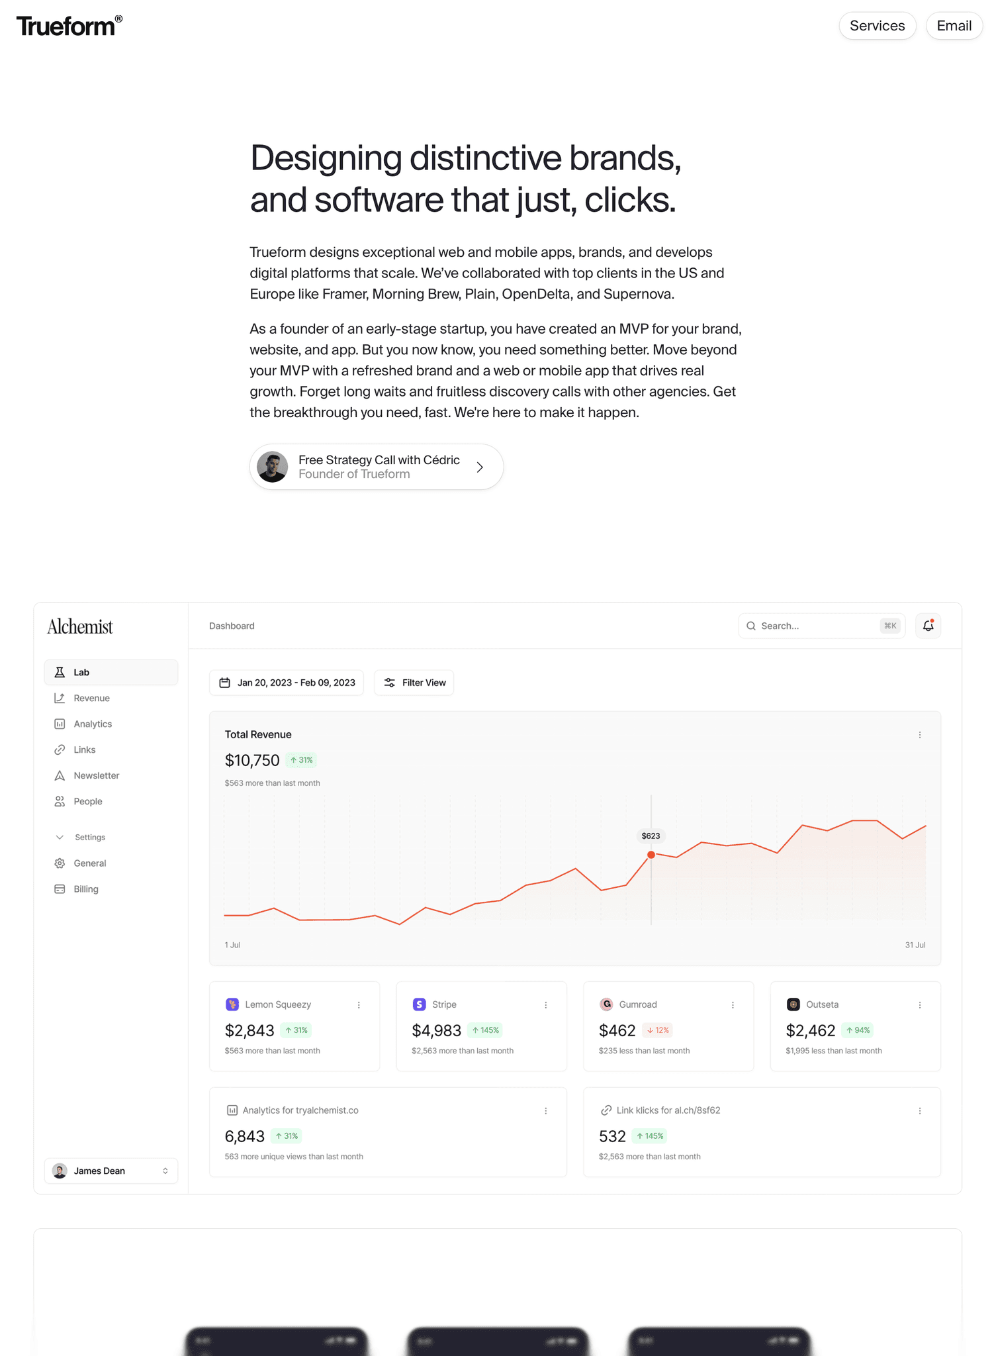Select the Links chain icon in sidebar
This screenshot has width=994, height=1356.
[x=60, y=750]
